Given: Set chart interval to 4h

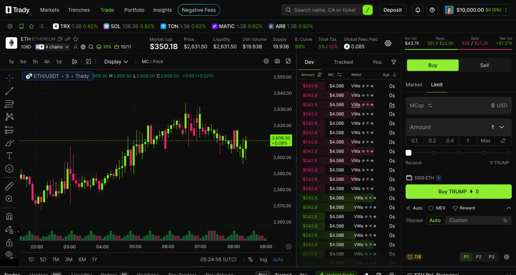Looking at the screenshot, I should pos(47,61).
